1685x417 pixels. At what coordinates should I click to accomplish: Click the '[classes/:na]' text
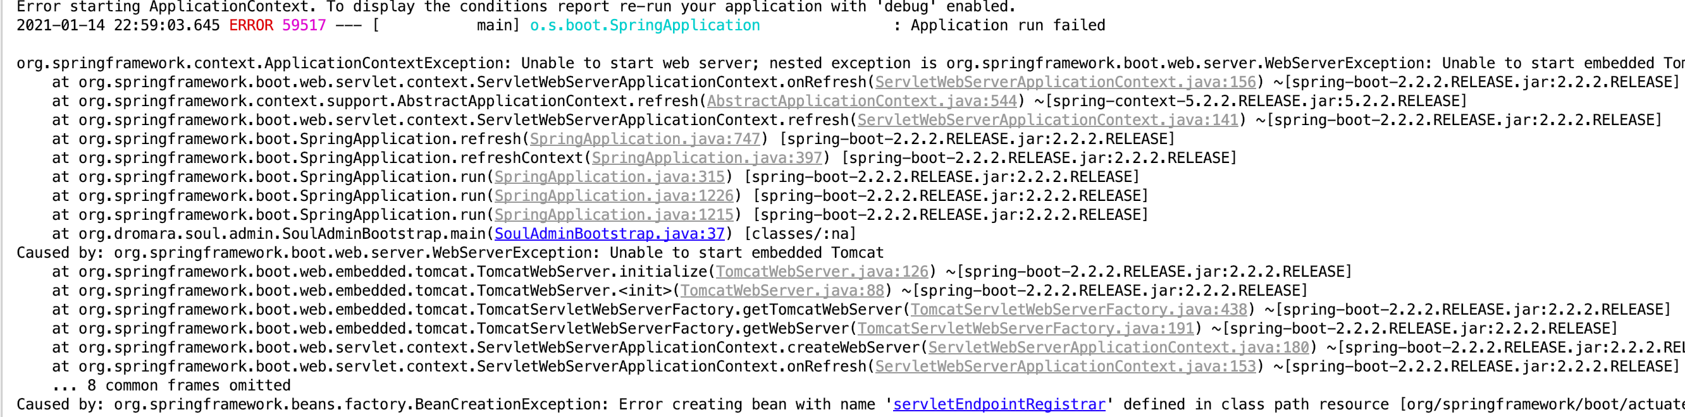click(x=800, y=234)
